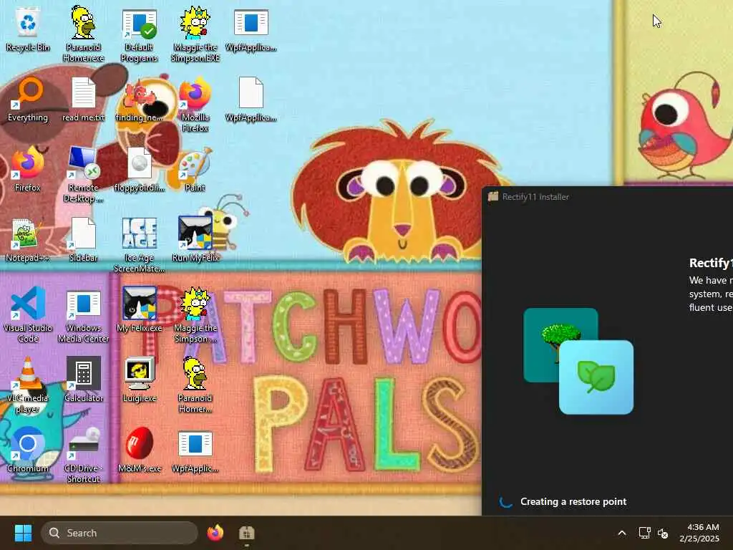The image size is (733, 550).
Task: Open the VLC media player shortcut
Action: (28, 385)
